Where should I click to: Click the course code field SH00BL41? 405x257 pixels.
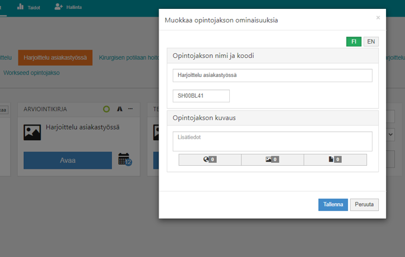(x=201, y=96)
